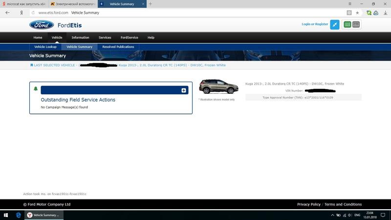
Task: Click the Type Approval Number (TAN) row
Action: click(x=303, y=97)
